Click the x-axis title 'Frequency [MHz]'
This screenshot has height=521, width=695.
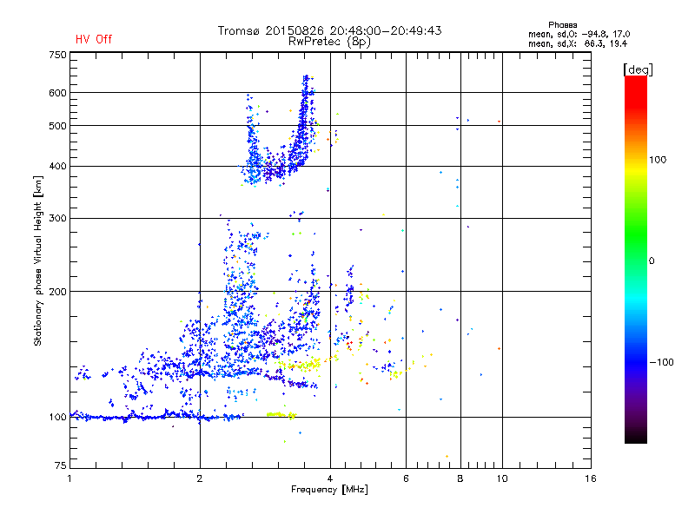click(329, 490)
